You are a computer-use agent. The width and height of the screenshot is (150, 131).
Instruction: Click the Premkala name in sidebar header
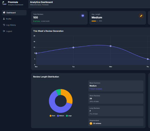[13, 2]
